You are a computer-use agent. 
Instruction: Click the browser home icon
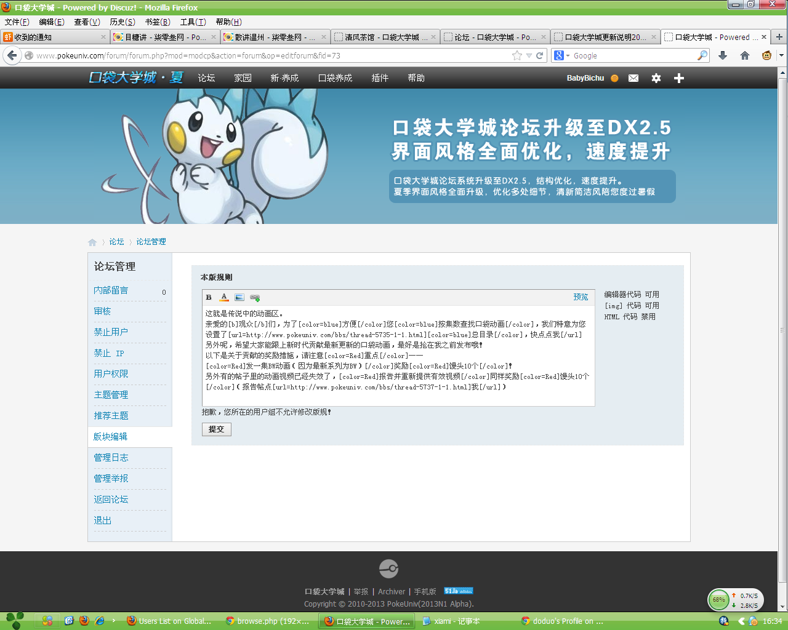[745, 55]
